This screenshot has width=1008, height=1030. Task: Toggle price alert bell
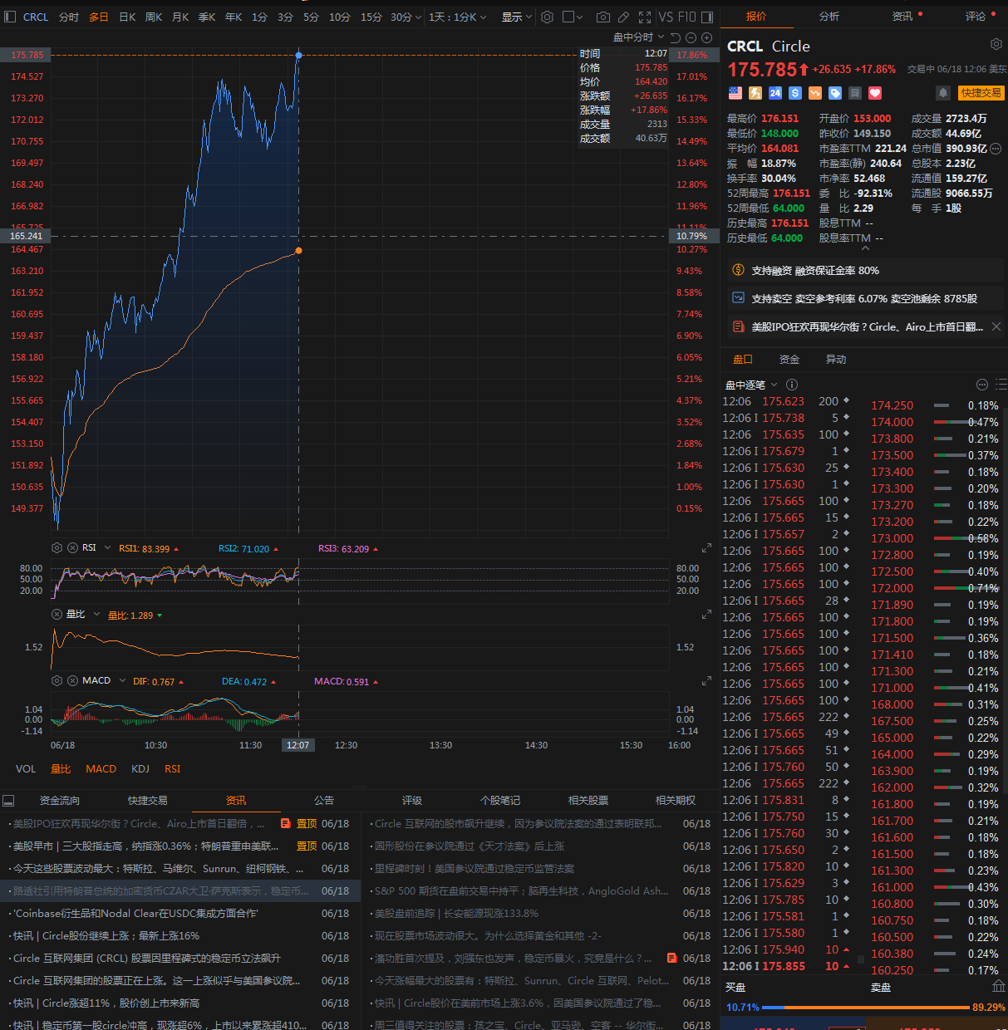[943, 93]
